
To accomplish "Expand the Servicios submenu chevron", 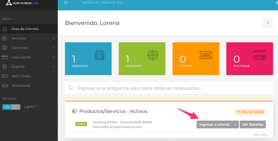I will (53, 38).
